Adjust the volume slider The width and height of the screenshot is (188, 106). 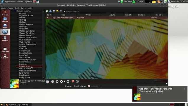[x=161, y=81]
